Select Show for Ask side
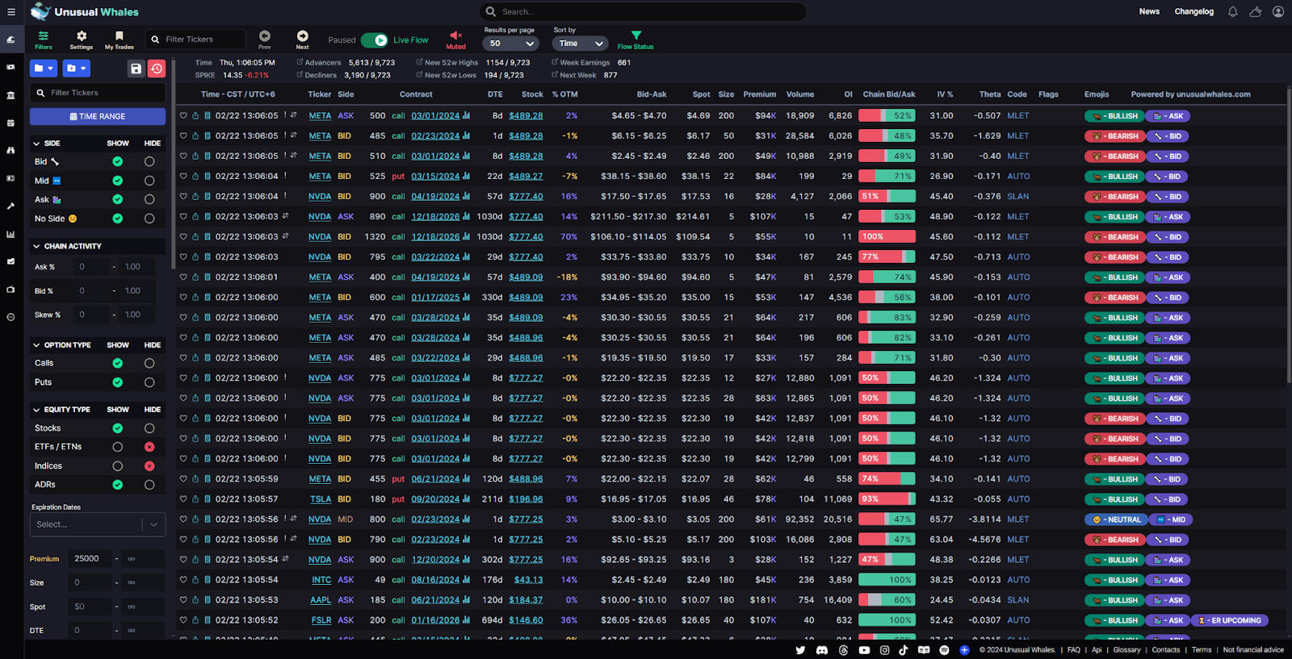The height and width of the screenshot is (659, 1292). tap(118, 199)
